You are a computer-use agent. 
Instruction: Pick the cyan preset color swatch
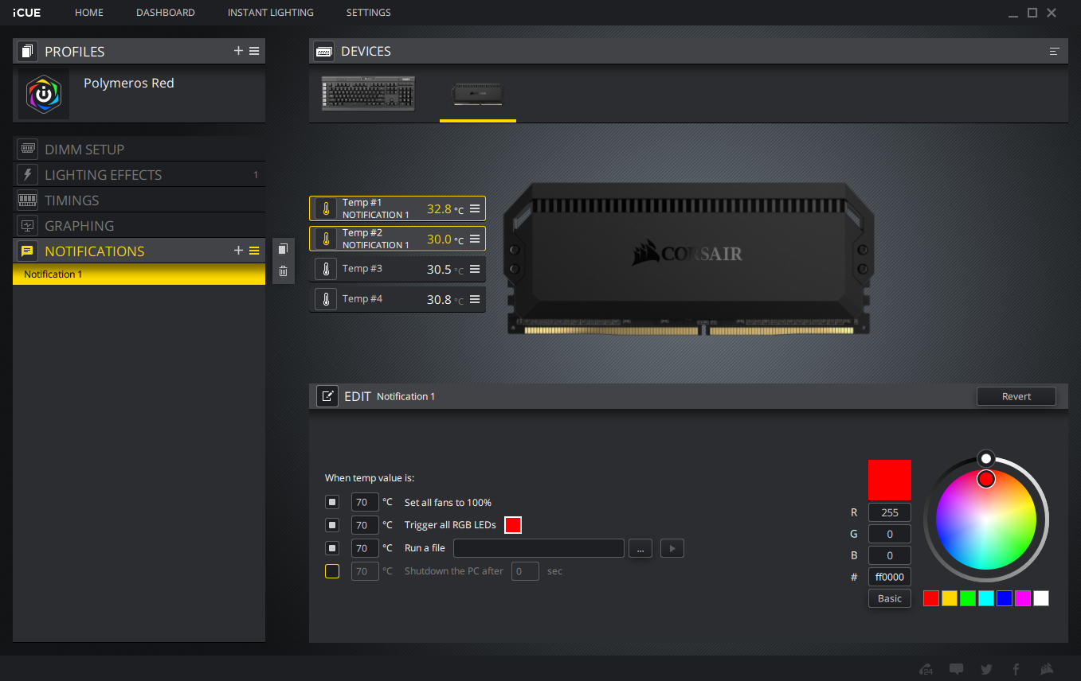pyautogui.click(x=986, y=598)
